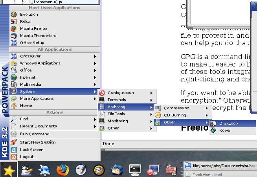Click the Configuration submenu icon
Screen dimensions: 257x177
[102, 93]
